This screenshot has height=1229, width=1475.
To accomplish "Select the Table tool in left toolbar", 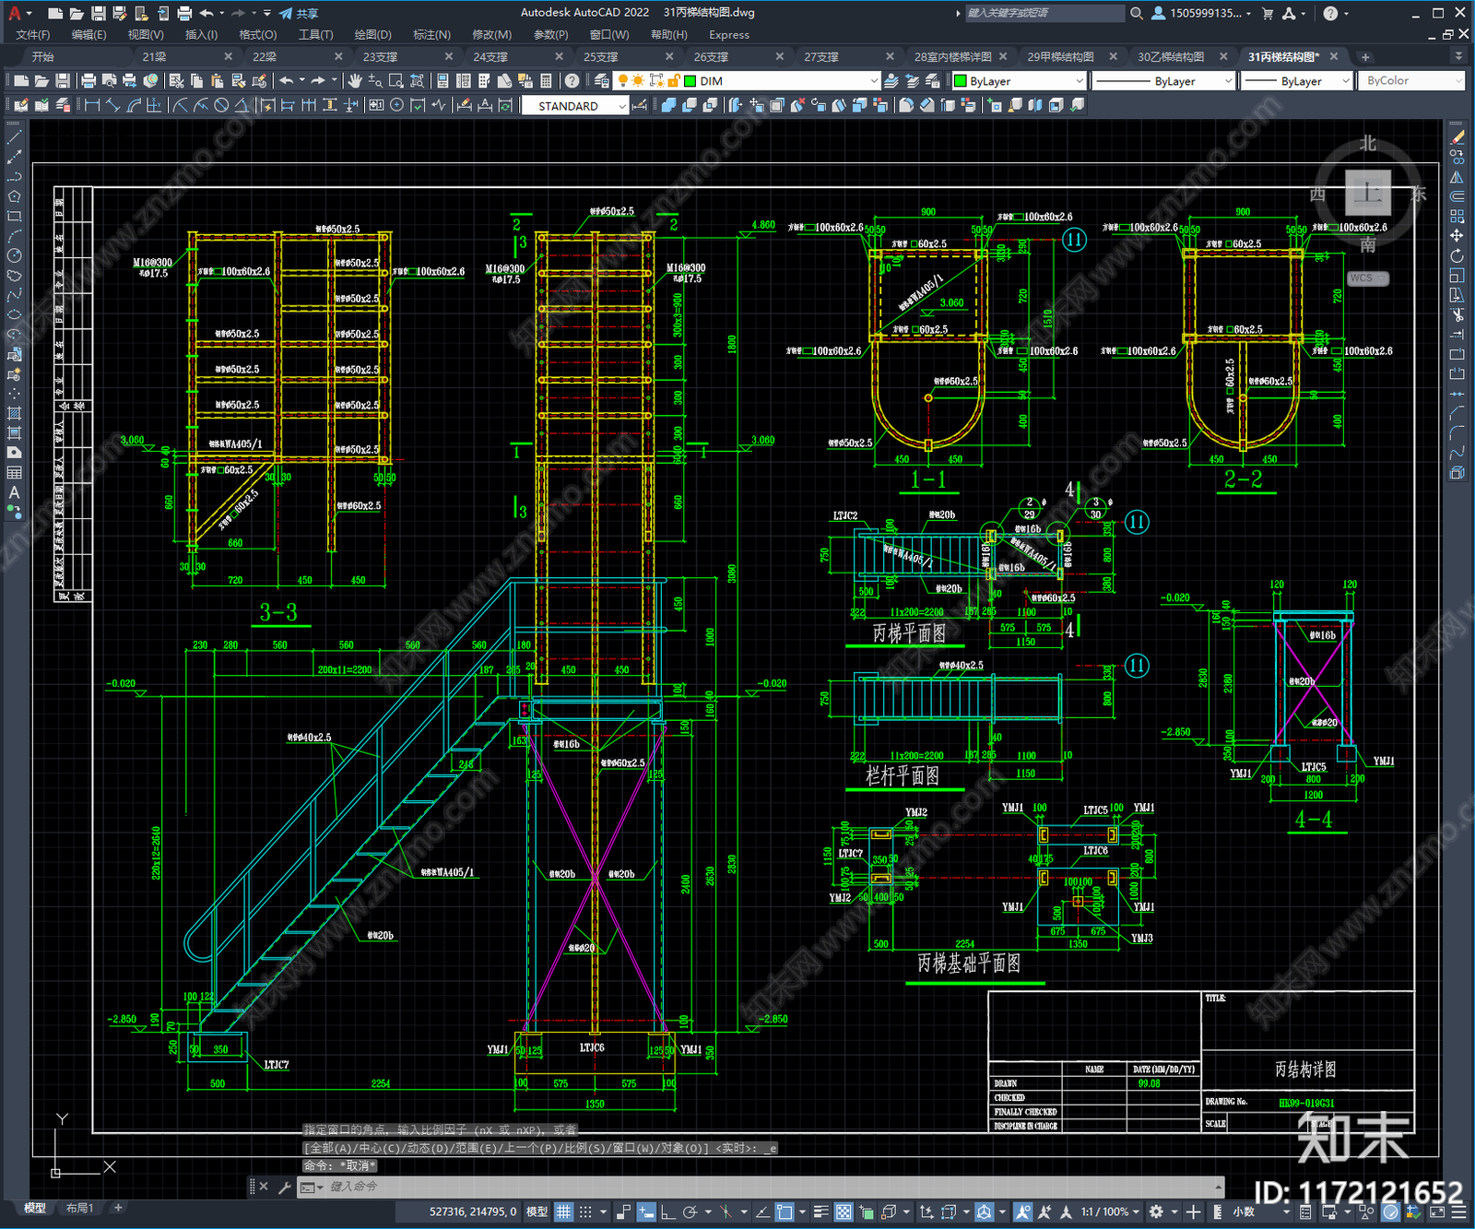I will 14,472.
